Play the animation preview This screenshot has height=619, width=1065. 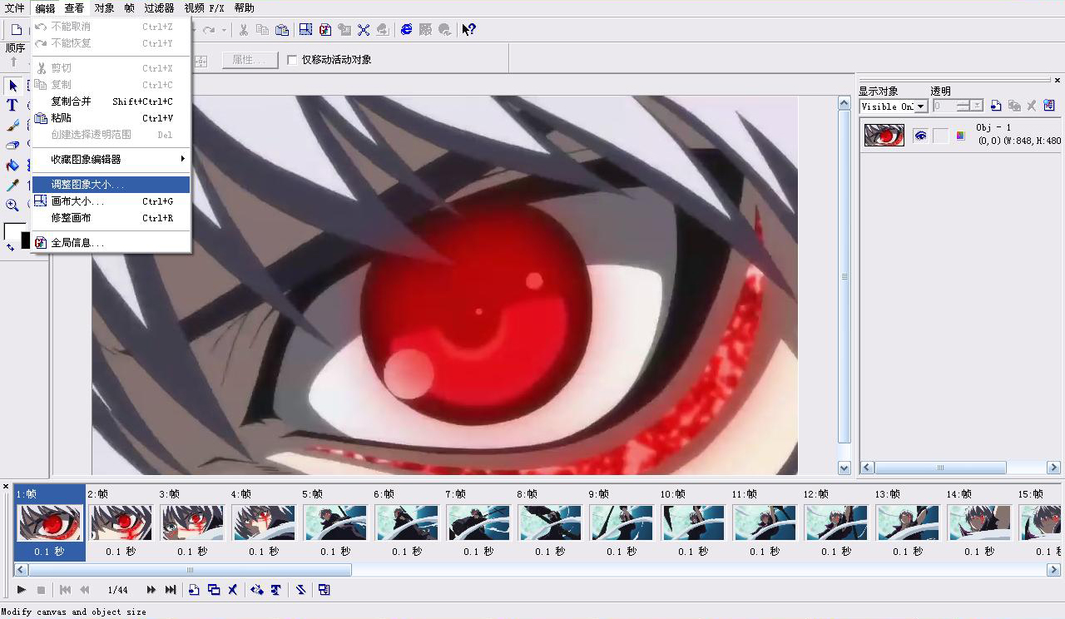click(22, 590)
